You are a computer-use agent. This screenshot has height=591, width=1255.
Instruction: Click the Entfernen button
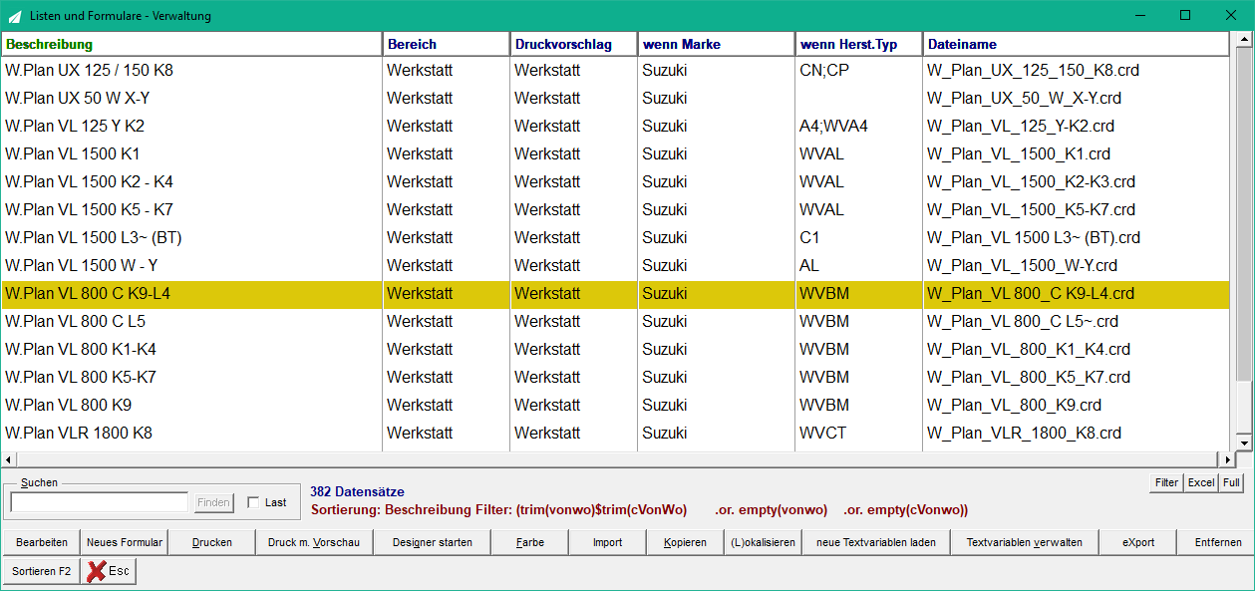point(1216,542)
